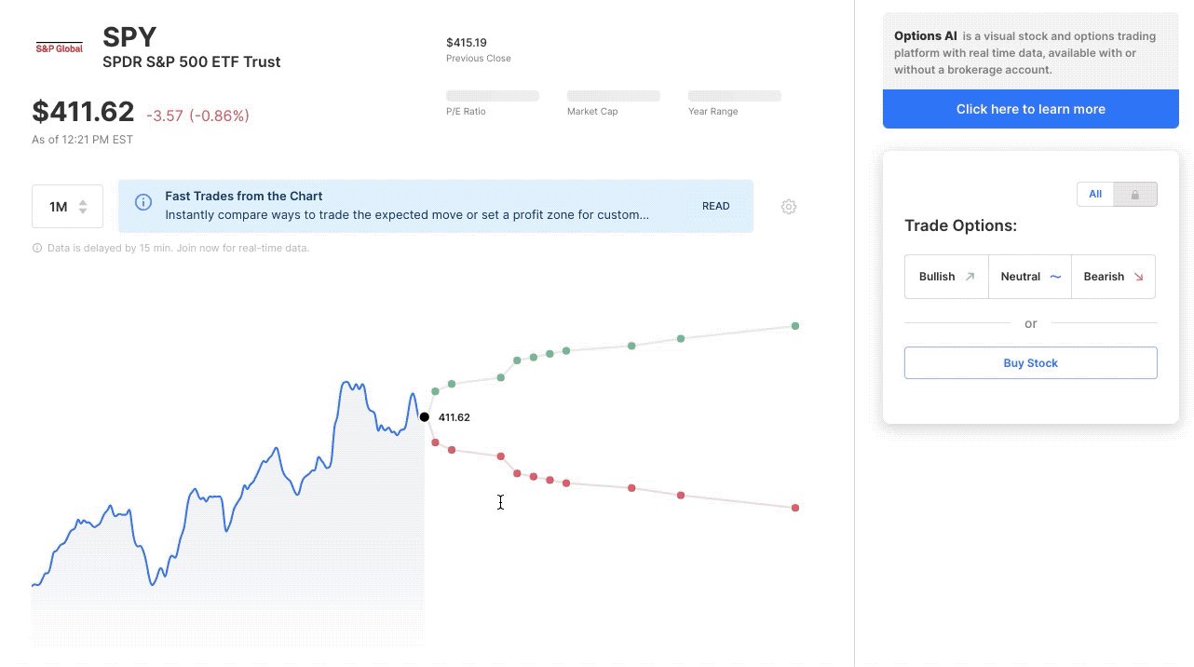
Task: Click the S&P Global logo
Action: coord(60,48)
